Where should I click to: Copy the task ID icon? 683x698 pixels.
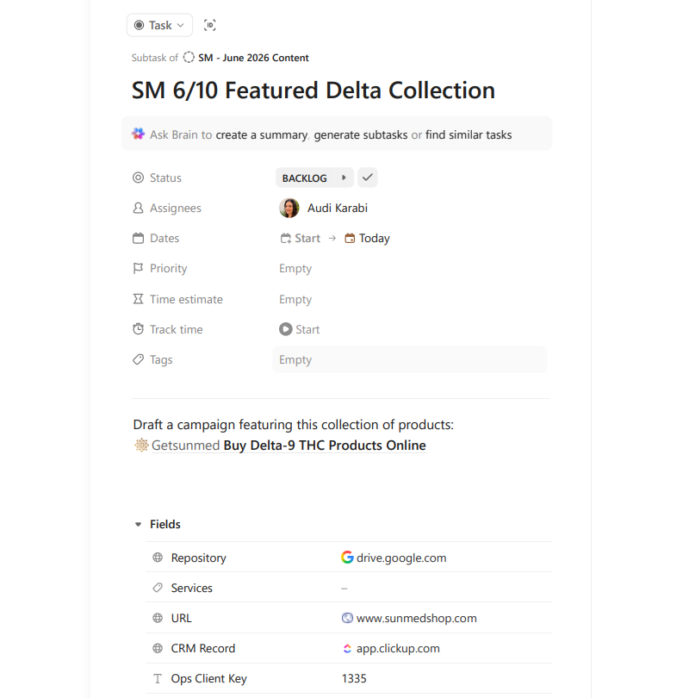209,25
